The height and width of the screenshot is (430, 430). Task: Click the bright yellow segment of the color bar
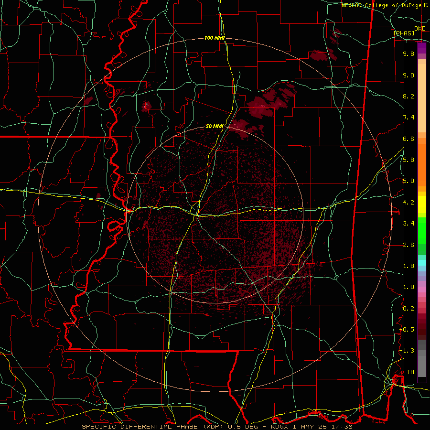tap(422, 204)
